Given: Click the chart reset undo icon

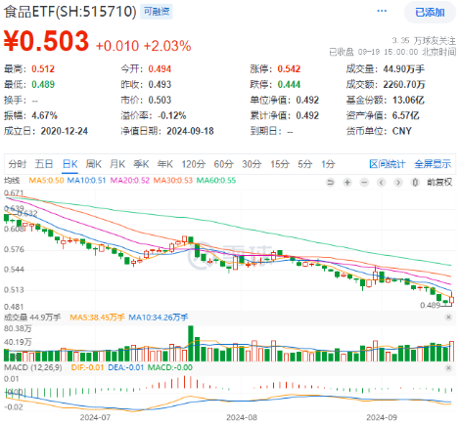Looking at the screenshot, I should click(331, 183).
